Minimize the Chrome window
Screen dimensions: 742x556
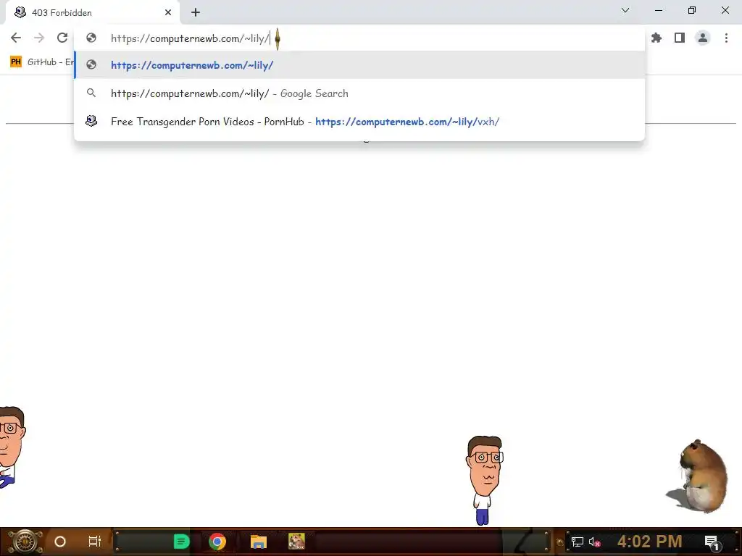pos(659,10)
